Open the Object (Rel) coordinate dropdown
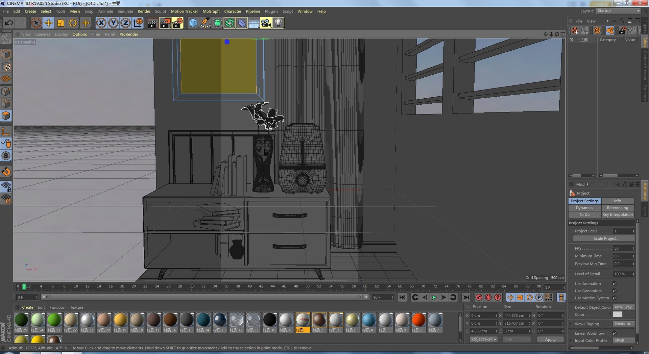649x354 pixels. point(484,339)
